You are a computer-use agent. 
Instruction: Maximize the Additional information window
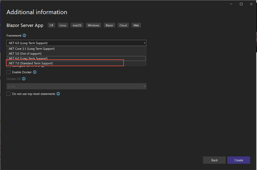pyautogui.click(x=241, y=4)
